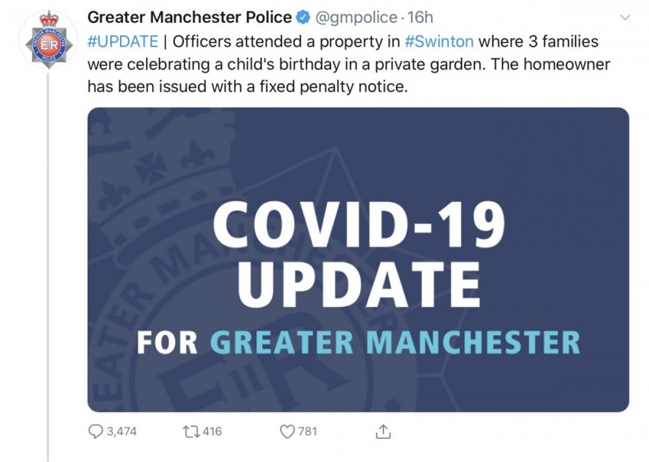Like the tweet with the heart icon
The image size is (649, 462).
tap(286, 431)
